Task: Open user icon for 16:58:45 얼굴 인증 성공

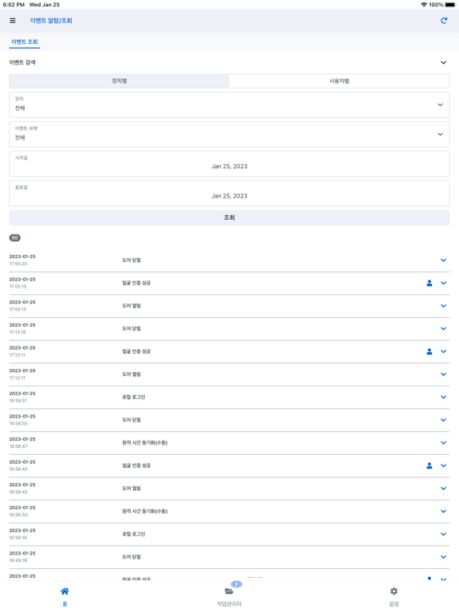Action: point(430,465)
